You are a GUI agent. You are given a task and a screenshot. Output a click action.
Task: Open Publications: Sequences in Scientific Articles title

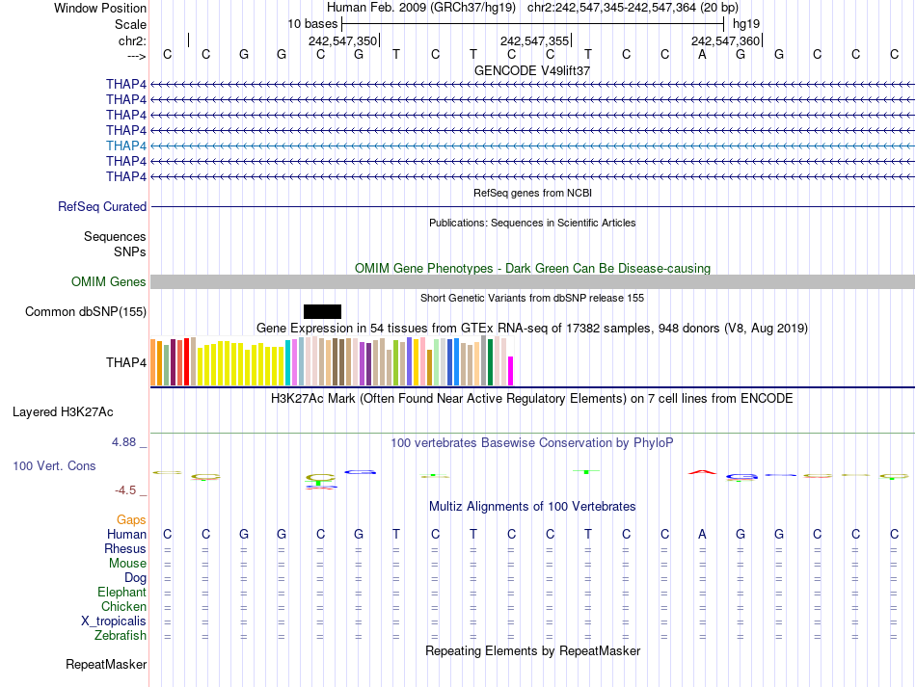tap(532, 223)
